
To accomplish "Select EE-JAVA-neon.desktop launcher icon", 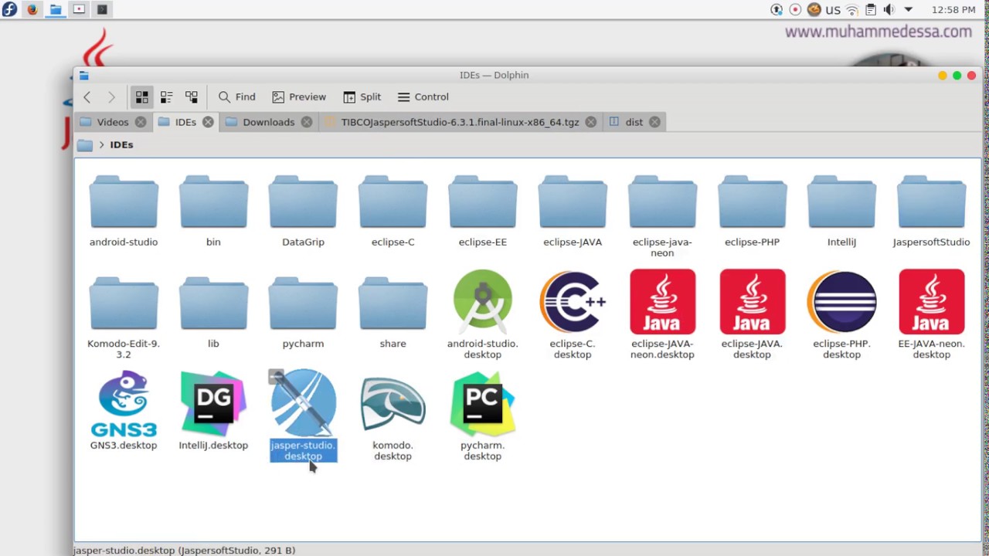I will pos(931,302).
